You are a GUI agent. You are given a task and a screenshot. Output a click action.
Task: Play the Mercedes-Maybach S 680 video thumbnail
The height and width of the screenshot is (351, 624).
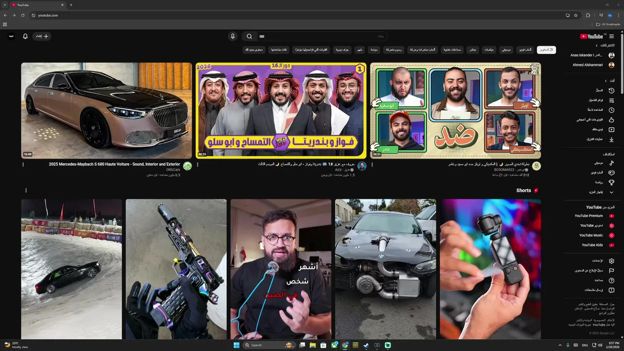click(x=106, y=111)
